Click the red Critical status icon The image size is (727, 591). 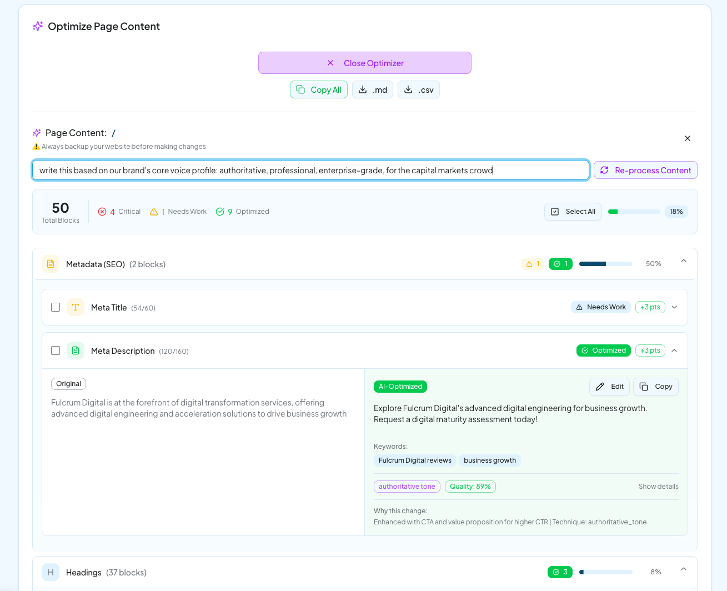(x=102, y=212)
